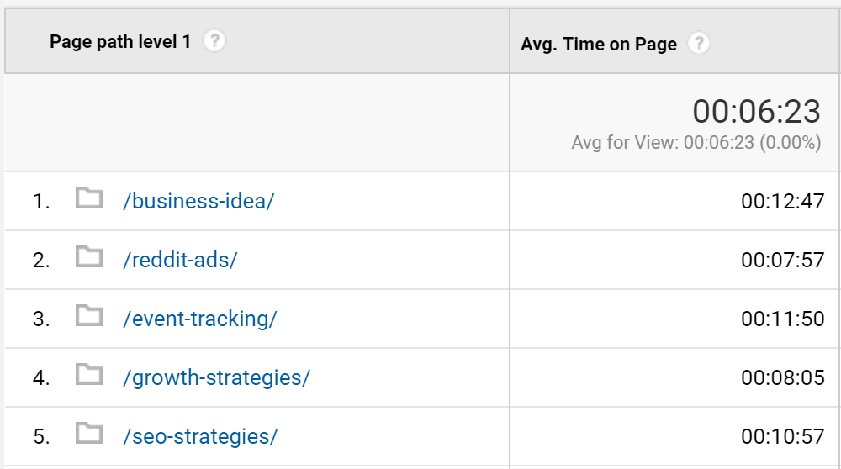The height and width of the screenshot is (469, 841).
Task: Sort by the Avg. Time on Page header
Action: point(599,44)
